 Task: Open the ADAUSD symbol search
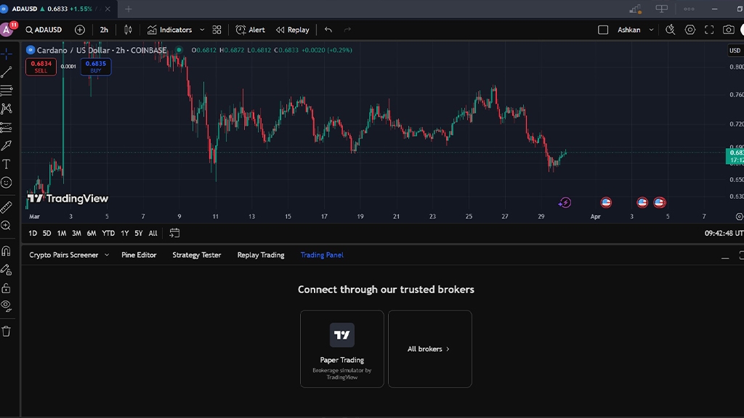click(44, 30)
